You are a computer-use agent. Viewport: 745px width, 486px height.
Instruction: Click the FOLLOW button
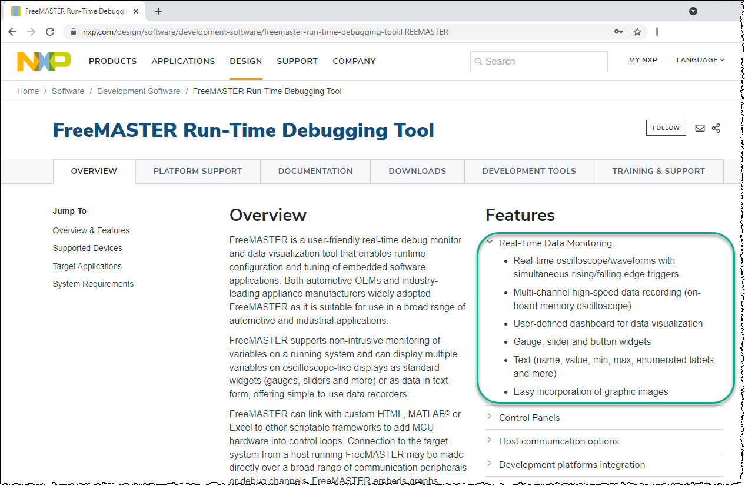click(x=666, y=128)
